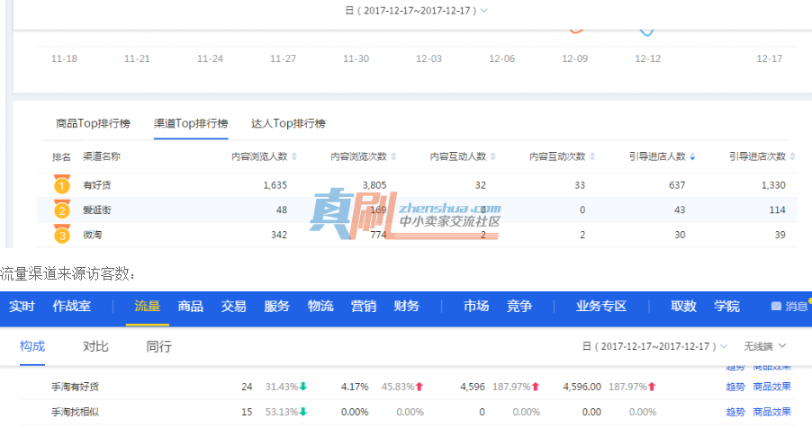Screen dimensions: 812x428
Task: Select the 渠道Top排行榜 tab
Action: (191, 123)
